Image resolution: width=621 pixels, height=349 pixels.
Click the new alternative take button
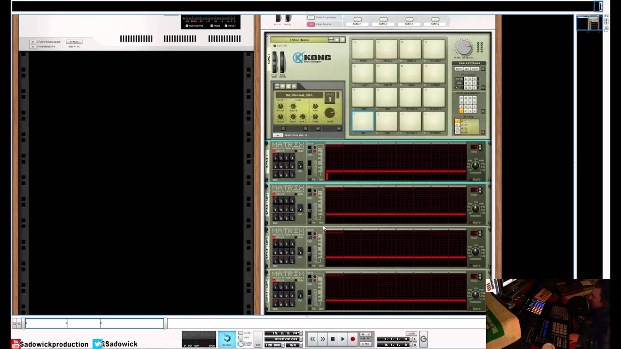click(x=369, y=334)
